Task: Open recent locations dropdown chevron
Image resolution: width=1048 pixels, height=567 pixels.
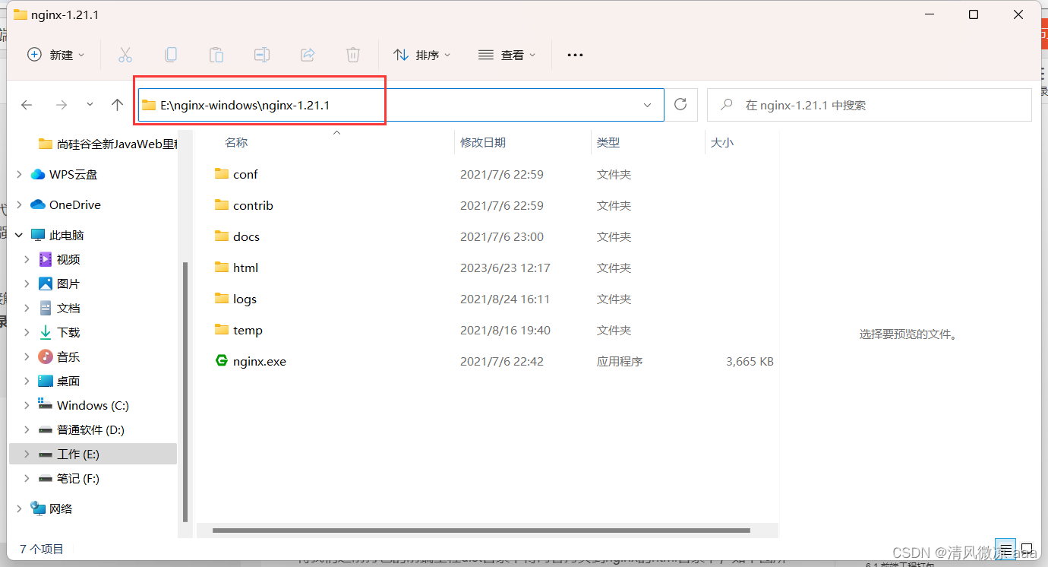Action: 90,105
